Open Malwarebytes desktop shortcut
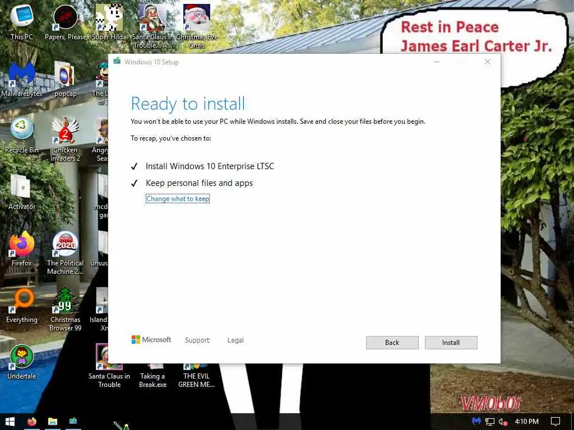 point(22,80)
